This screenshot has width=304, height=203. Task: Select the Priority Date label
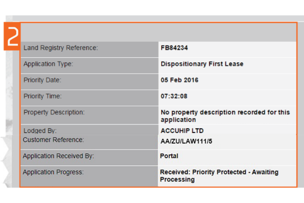42,80
